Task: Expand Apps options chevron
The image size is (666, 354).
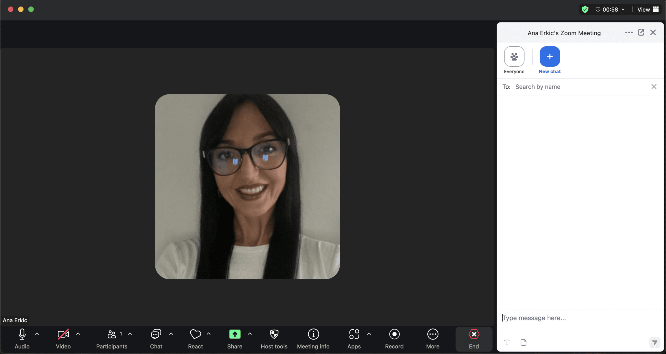Action: click(x=369, y=334)
